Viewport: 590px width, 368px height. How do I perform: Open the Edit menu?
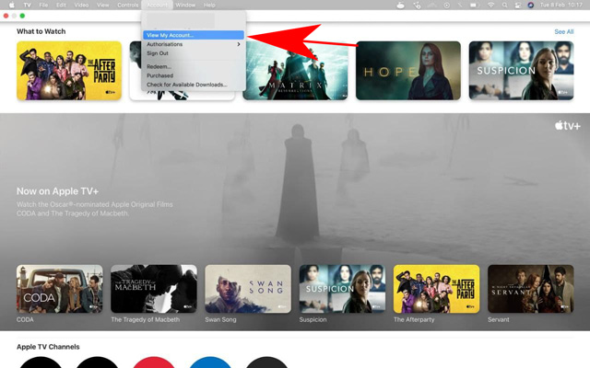click(x=61, y=5)
